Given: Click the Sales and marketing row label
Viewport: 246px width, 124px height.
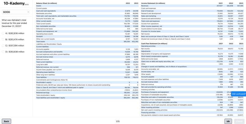Looking at the screenshot, I should point(149,16).
